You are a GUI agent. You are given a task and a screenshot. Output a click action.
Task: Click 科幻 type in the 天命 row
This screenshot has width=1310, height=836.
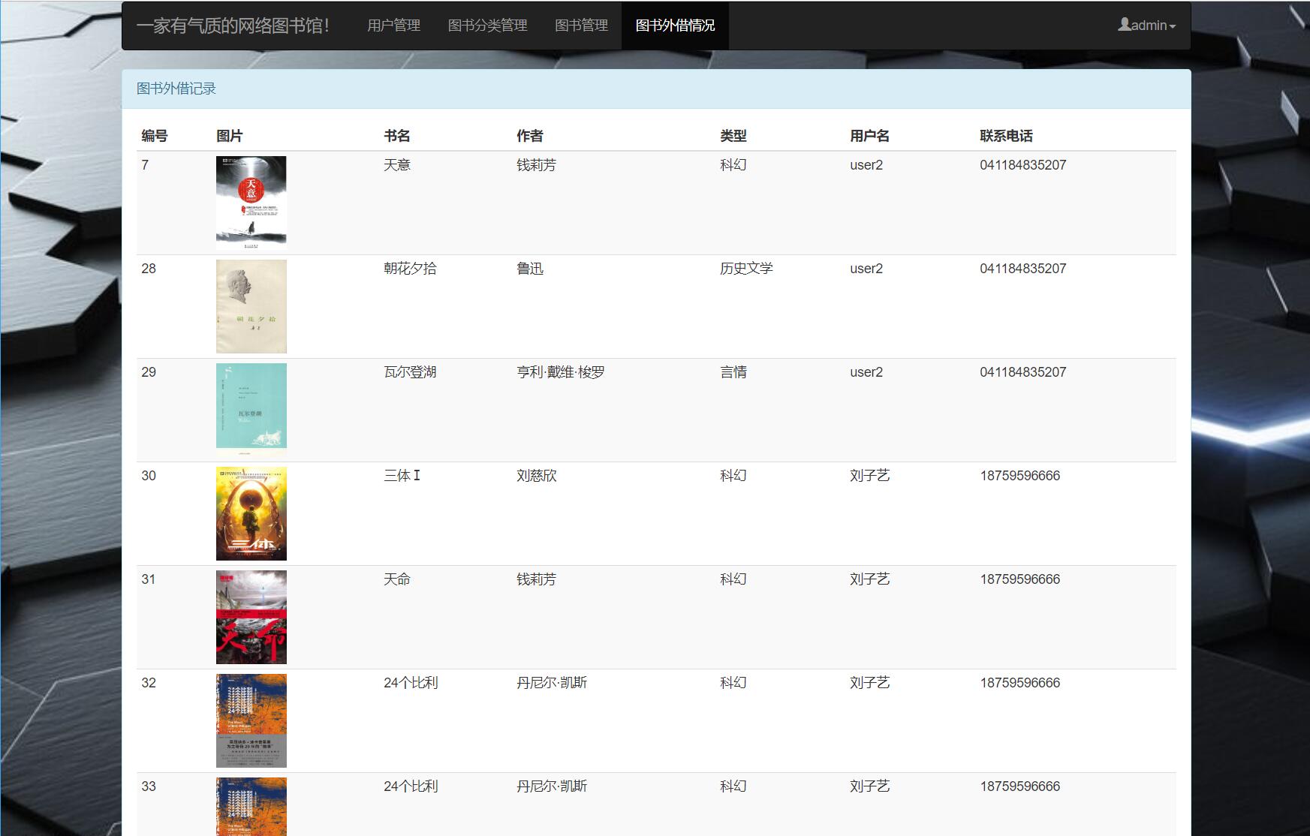point(733,579)
